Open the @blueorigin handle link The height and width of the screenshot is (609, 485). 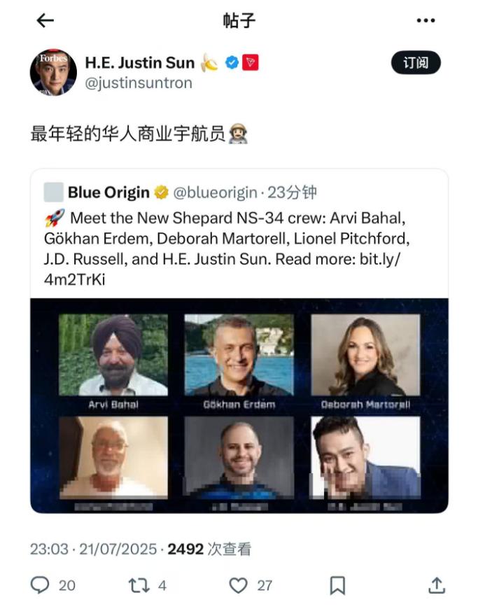click(x=215, y=192)
